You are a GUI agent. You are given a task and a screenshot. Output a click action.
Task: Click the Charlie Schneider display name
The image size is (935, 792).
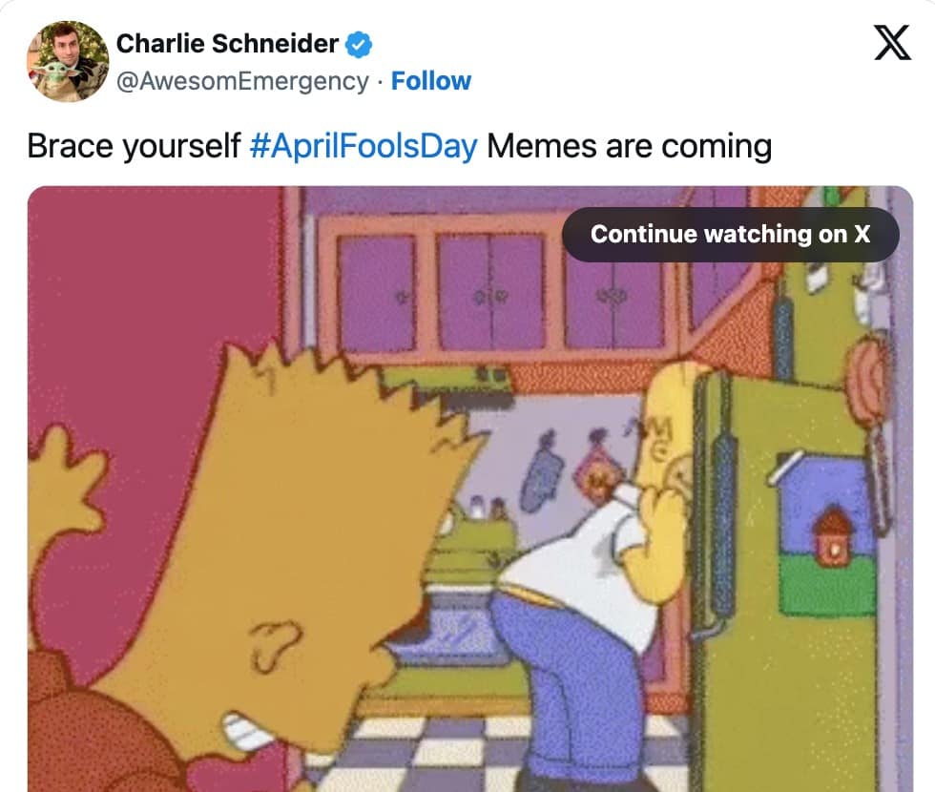click(227, 44)
